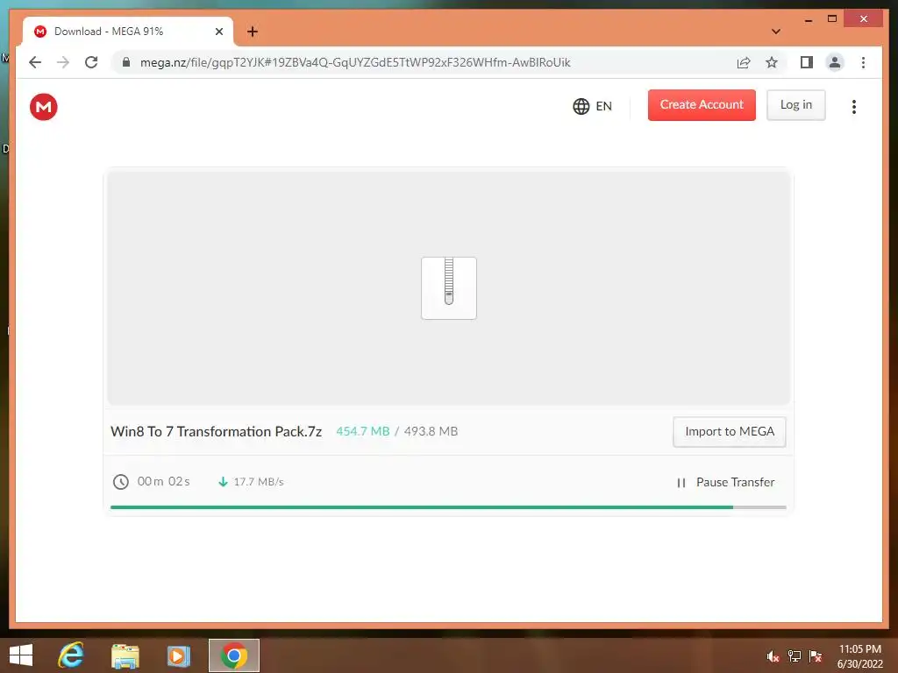
Task: Close the MEGA download tab
Action: [218, 32]
